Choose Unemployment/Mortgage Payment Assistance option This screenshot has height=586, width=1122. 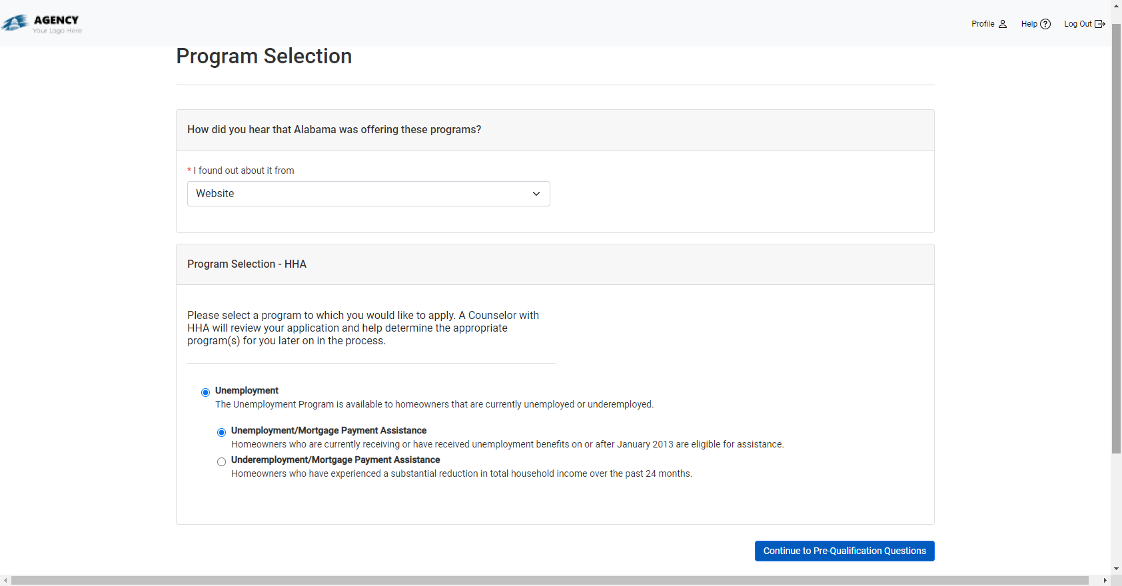[221, 432]
